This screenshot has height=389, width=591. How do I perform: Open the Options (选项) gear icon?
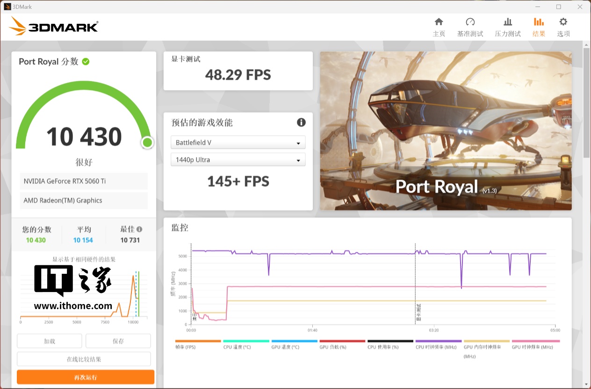[563, 22]
